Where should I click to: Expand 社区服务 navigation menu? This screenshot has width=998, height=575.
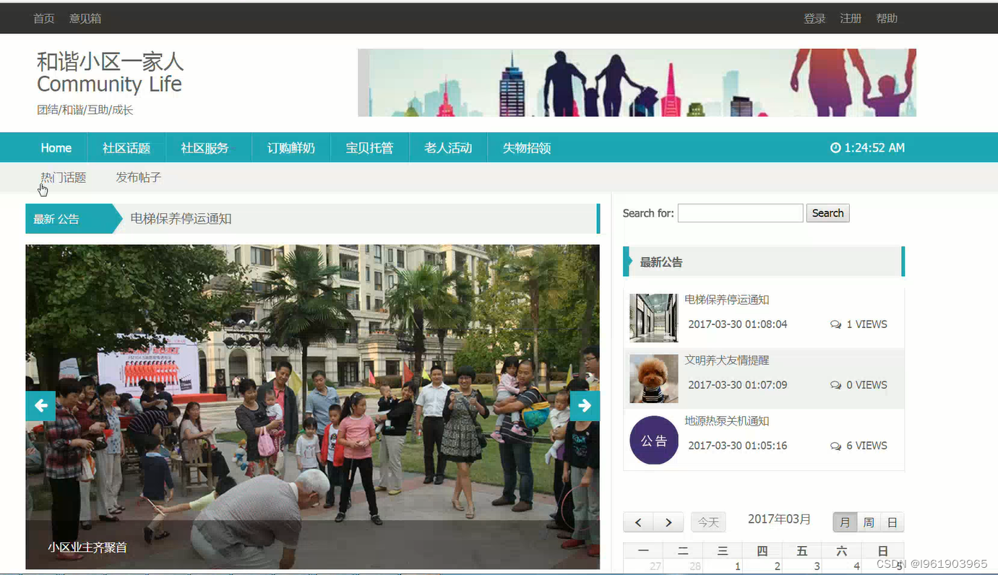pos(205,148)
